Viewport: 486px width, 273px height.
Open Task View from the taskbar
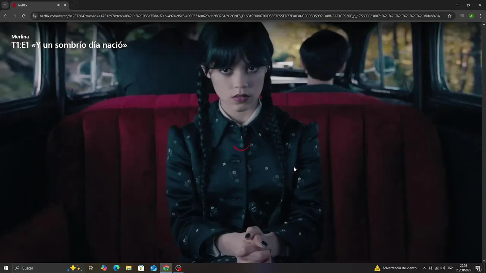[91, 268]
